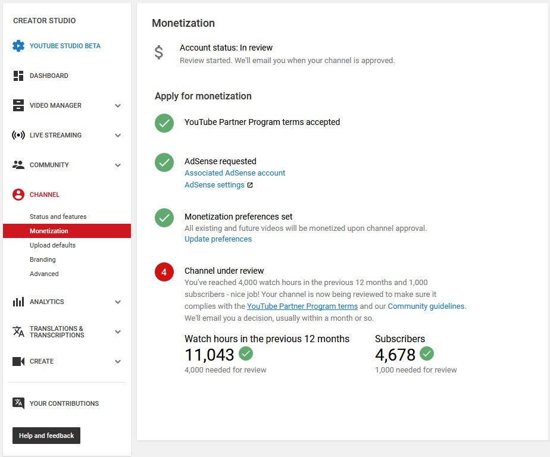Click the Analytics bar chart icon
Image resolution: width=550 pixels, height=457 pixels.
coord(18,302)
